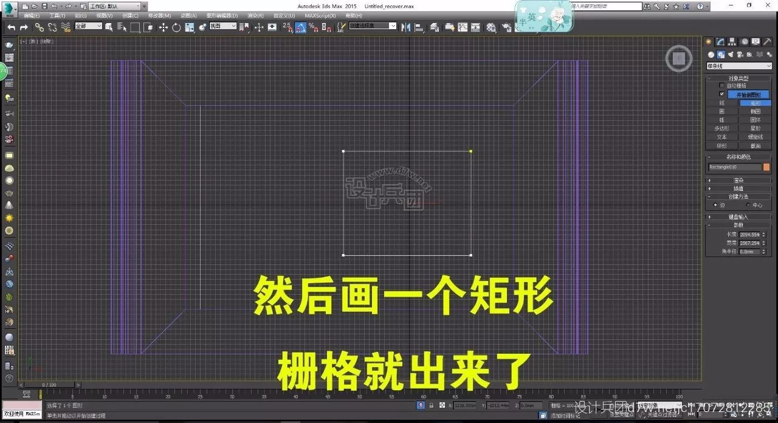778x423 pixels.
Task: Select the Unlink Selection tool
Action: point(52,27)
